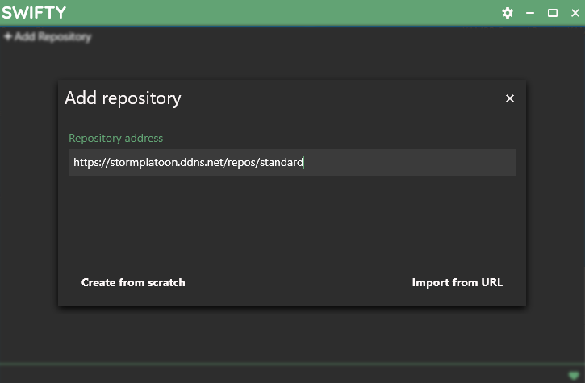
Task: Close the Add repository dialog
Action: (509, 98)
